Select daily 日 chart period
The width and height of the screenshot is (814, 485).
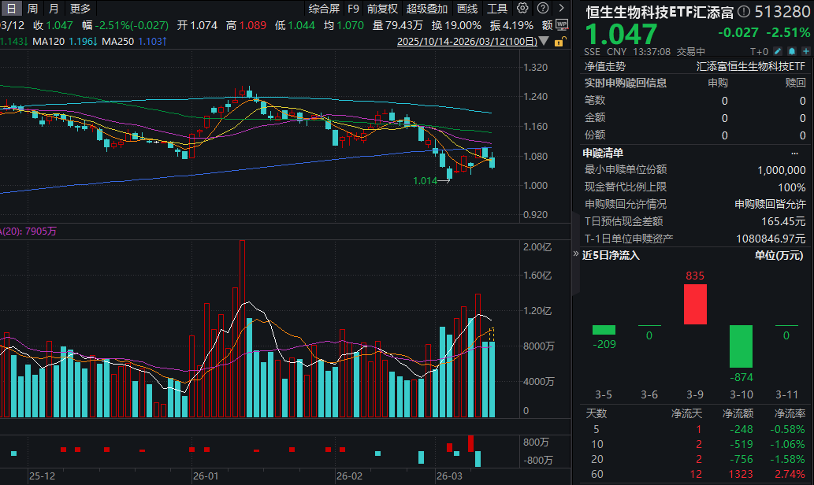point(11,9)
